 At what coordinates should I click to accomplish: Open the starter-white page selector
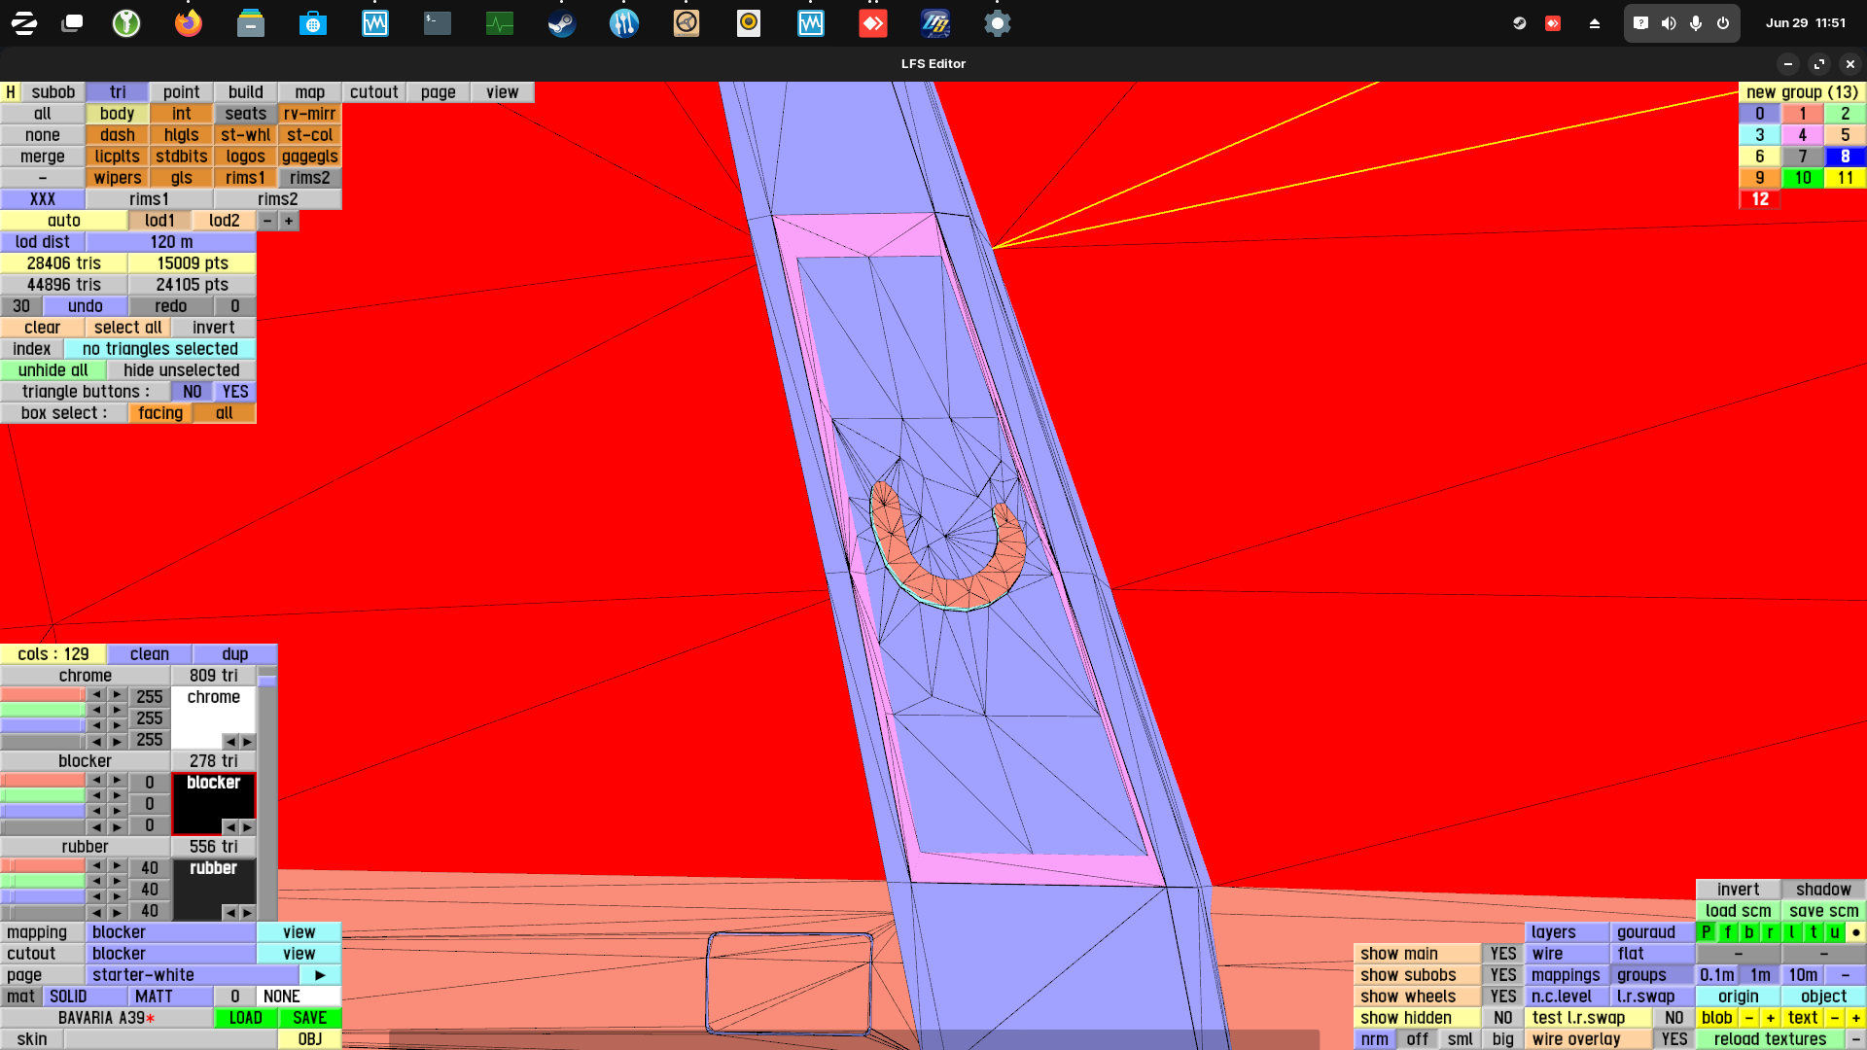(x=193, y=975)
